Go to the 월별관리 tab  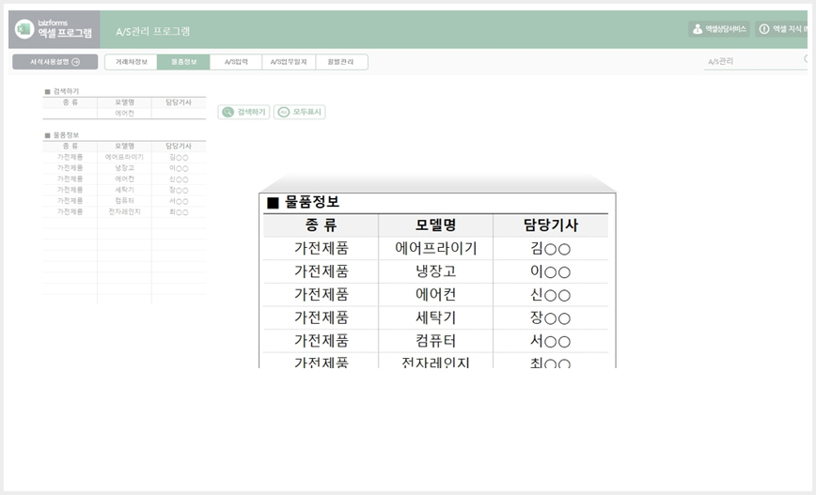tap(341, 62)
